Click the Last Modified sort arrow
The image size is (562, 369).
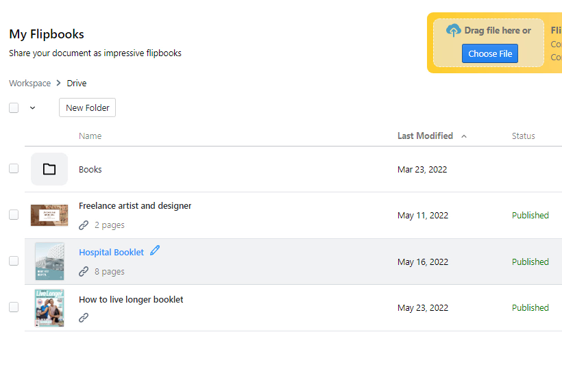coord(464,136)
